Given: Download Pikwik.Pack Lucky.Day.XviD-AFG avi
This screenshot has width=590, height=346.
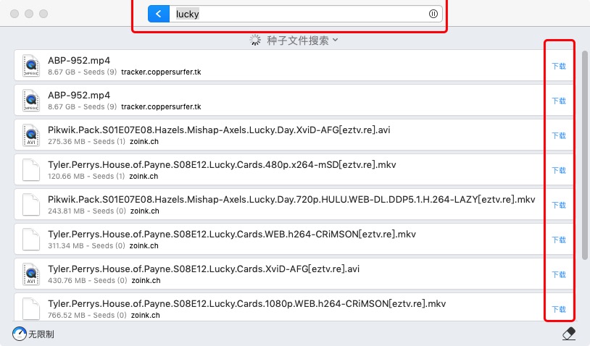Looking at the screenshot, I should 559,135.
